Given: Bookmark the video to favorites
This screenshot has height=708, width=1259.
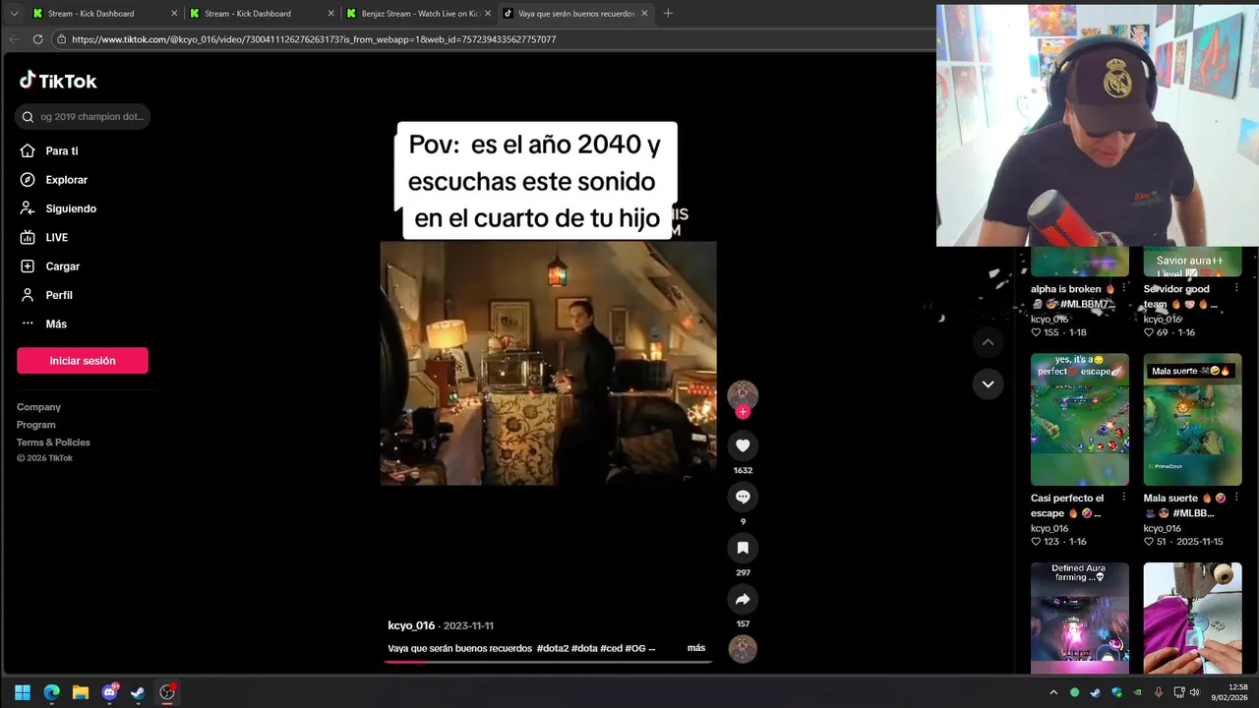Looking at the screenshot, I should point(743,548).
